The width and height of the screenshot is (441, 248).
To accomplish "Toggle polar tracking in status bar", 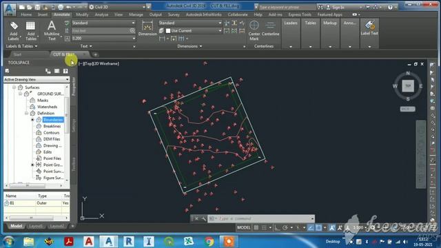I will [285, 227].
